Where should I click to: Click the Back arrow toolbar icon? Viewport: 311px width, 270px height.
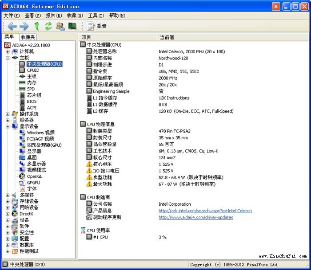[x=12, y=26]
